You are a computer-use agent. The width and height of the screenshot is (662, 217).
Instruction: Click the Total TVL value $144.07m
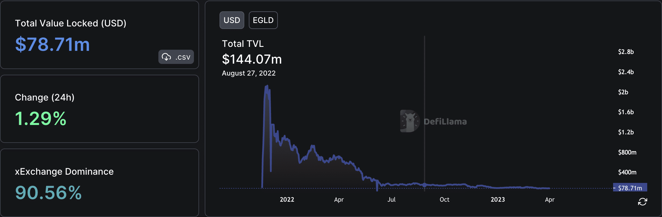pos(252,60)
